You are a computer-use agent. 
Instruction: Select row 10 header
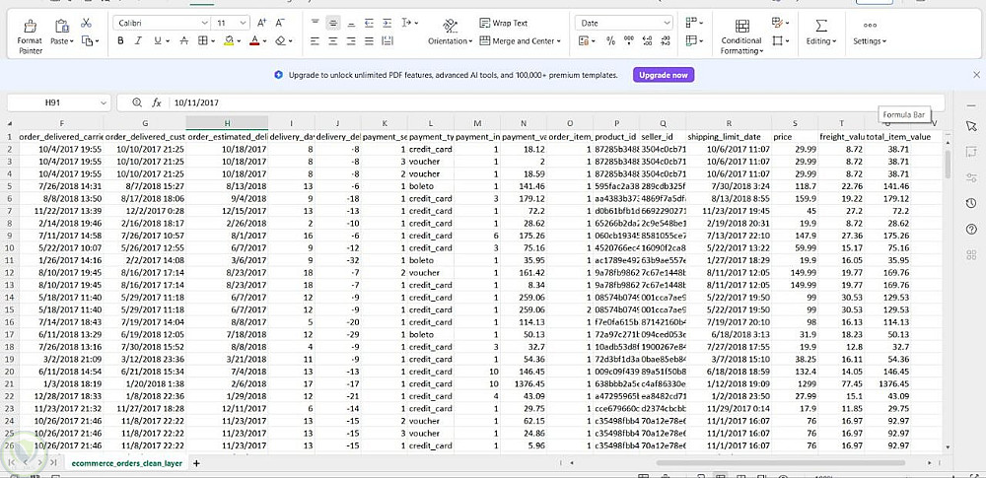click(10, 247)
